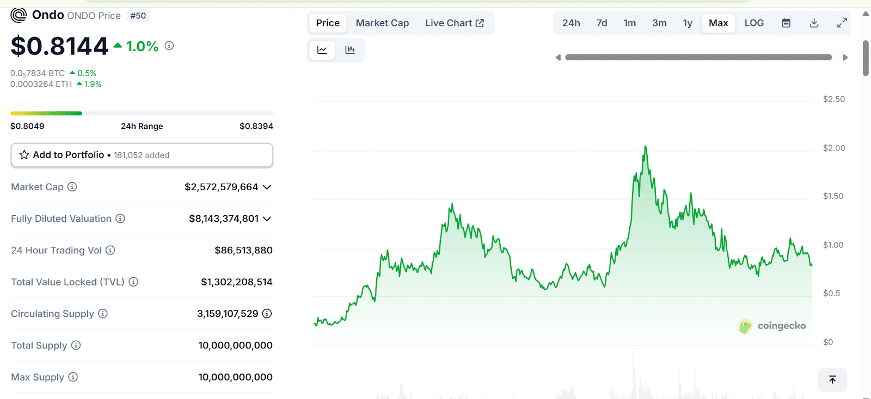Click the $0.8049 24h low value

(x=27, y=126)
